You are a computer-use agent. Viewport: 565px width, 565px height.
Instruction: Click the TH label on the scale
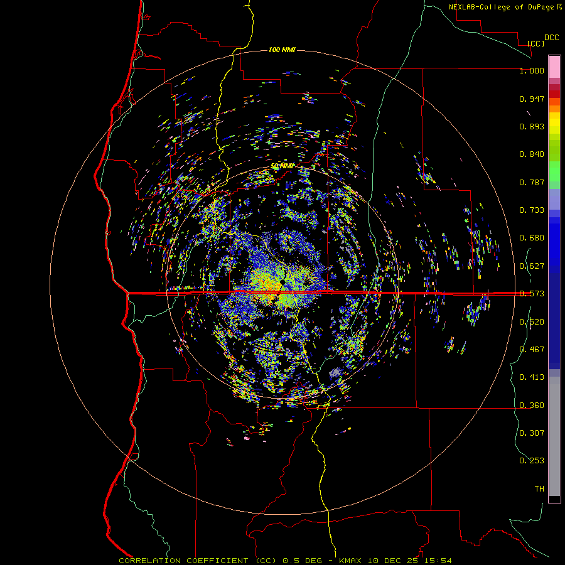point(539,489)
